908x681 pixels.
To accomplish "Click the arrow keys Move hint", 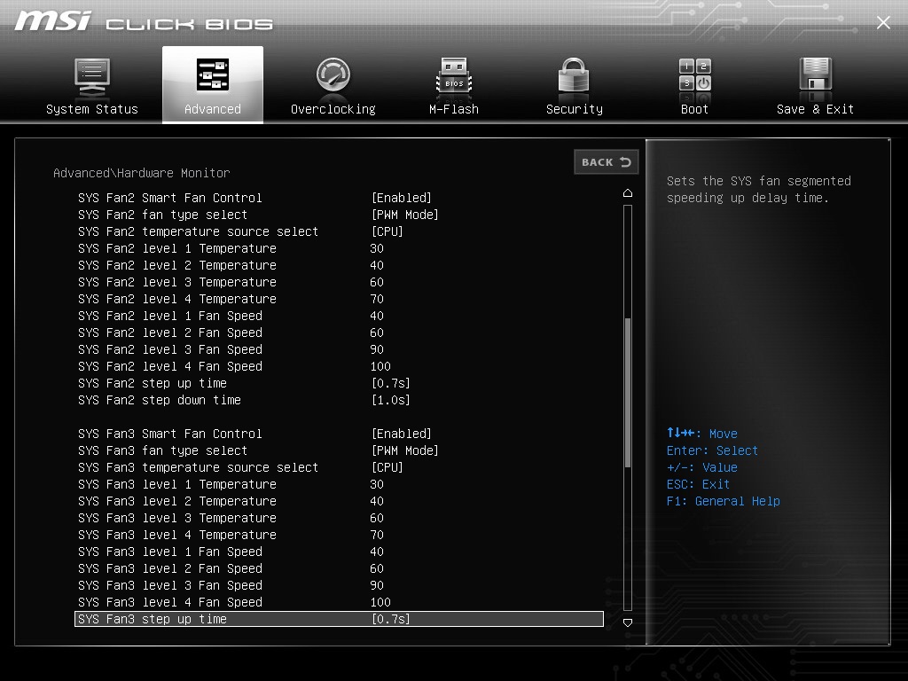I will (702, 433).
